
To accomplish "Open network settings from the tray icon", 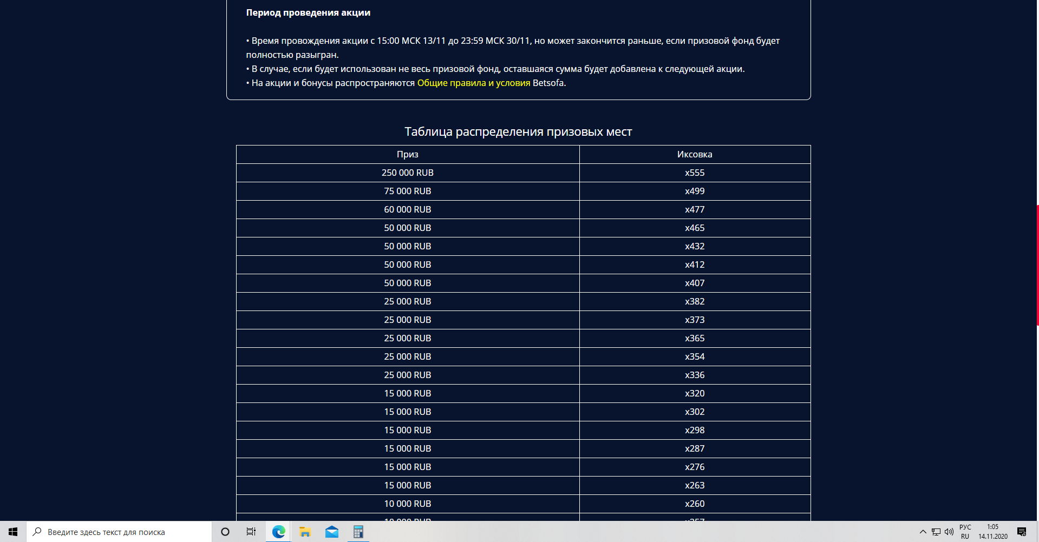I will pyautogui.click(x=936, y=532).
